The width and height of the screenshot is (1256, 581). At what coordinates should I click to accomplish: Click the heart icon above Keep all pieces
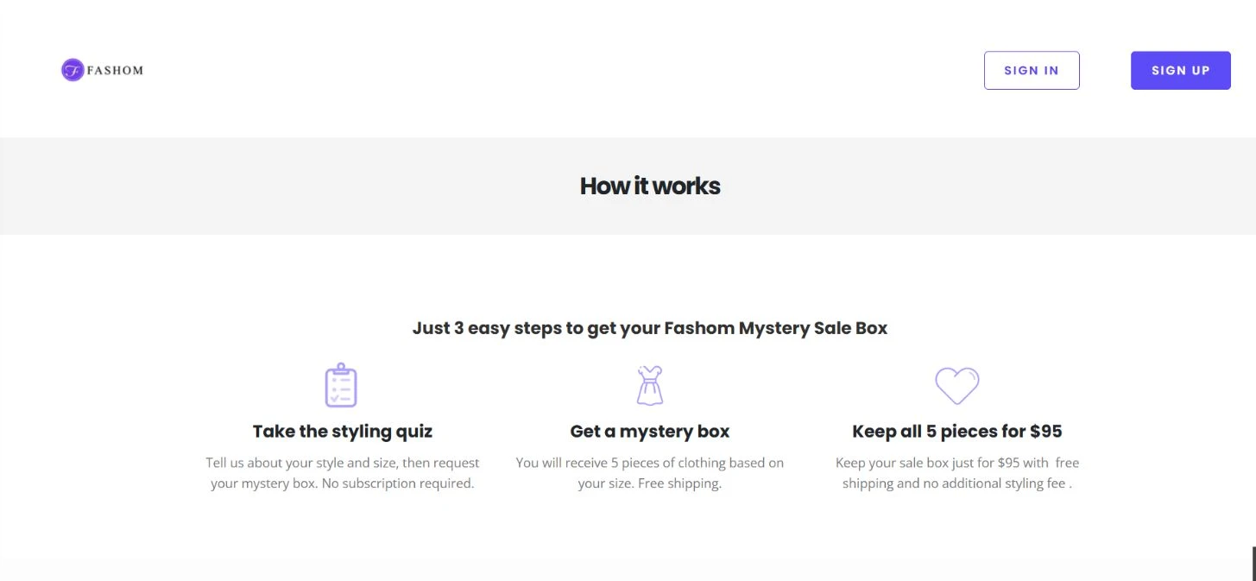pyautogui.click(x=957, y=385)
